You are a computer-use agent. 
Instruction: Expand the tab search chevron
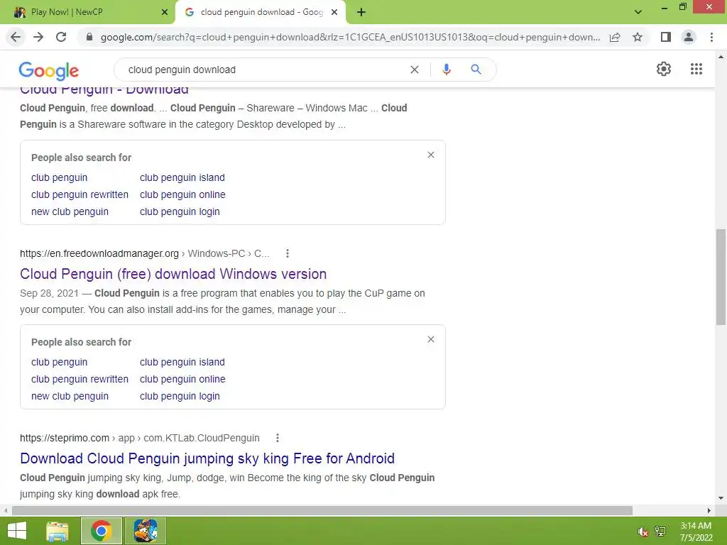[638, 12]
